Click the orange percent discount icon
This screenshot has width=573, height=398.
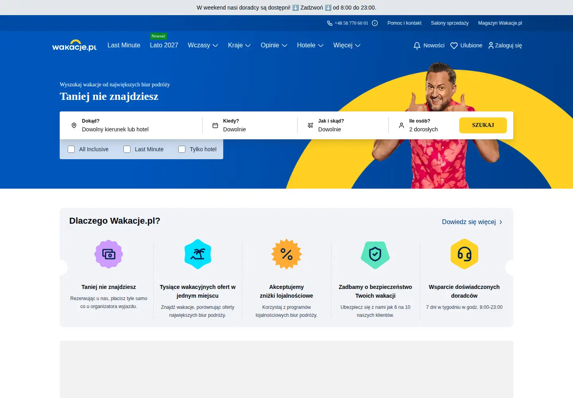(x=286, y=254)
